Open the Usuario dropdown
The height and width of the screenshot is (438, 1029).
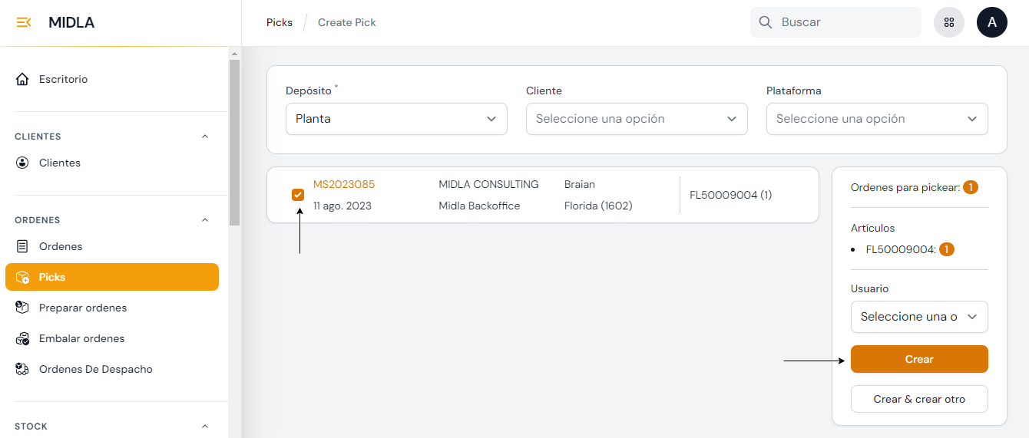(x=919, y=317)
